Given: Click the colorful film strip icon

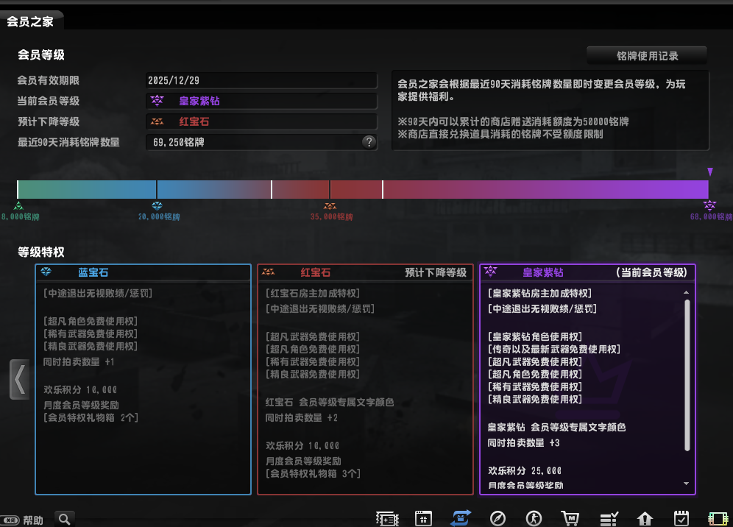Looking at the screenshot, I should tap(718, 519).
